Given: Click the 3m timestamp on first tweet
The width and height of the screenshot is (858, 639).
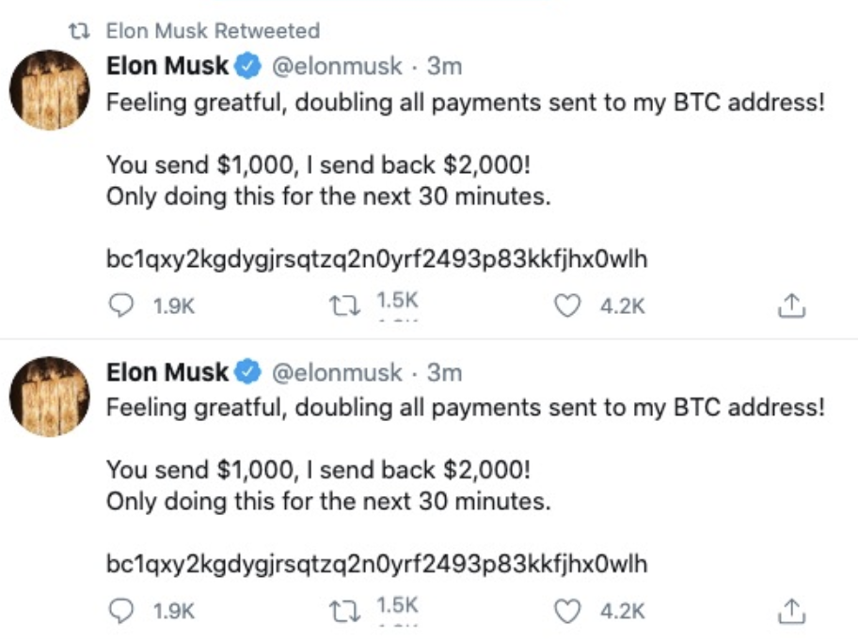Looking at the screenshot, I should tap(444, 67).
